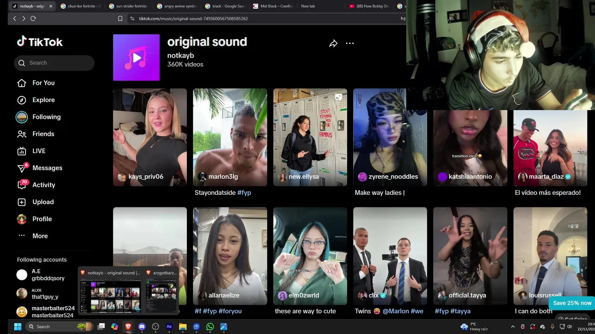
Task: Open Brave browser taskbar icon
Action: [128, 327]
